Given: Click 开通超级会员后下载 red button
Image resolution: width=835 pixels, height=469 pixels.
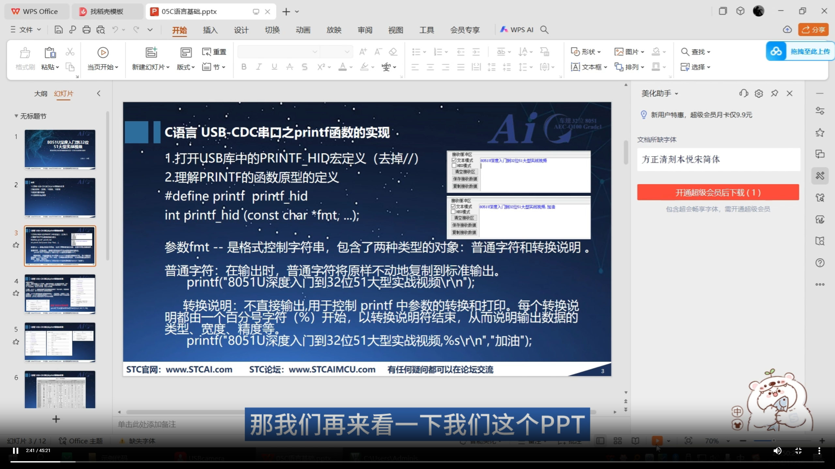Looking at the screenshot, I should [x=718, y=192].
